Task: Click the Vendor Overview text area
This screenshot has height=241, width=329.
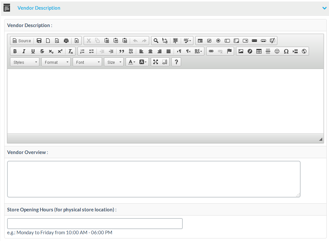Action: 154,179
